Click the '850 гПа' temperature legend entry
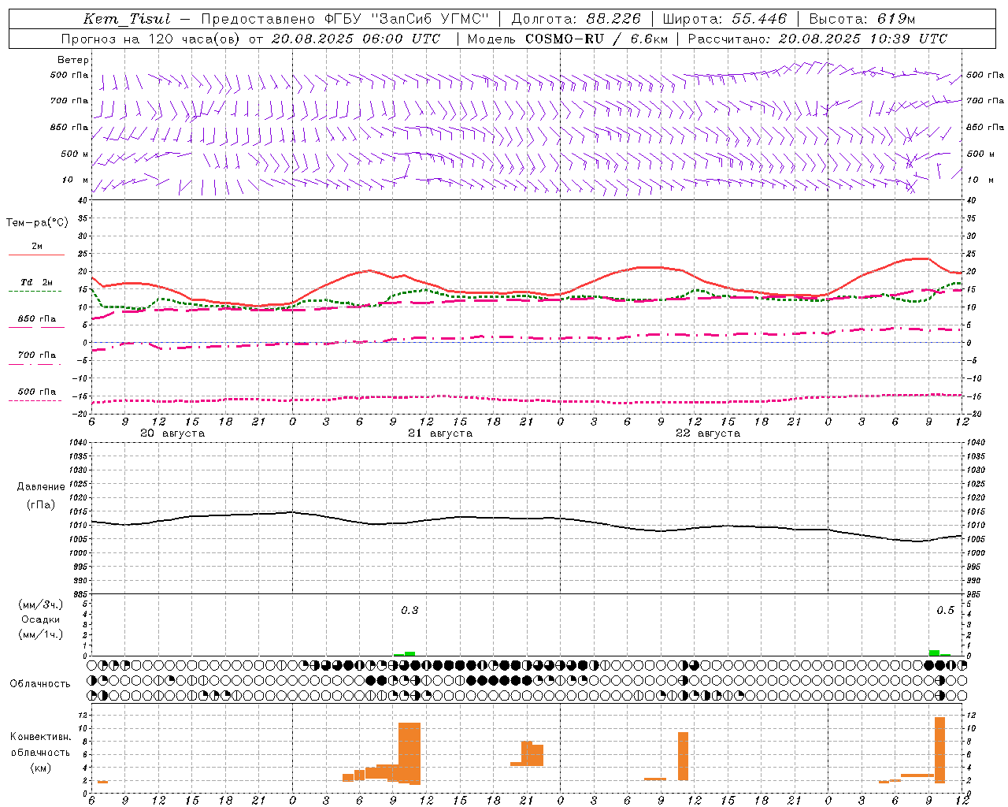The image size is (1008, 807). coord(37,319)
